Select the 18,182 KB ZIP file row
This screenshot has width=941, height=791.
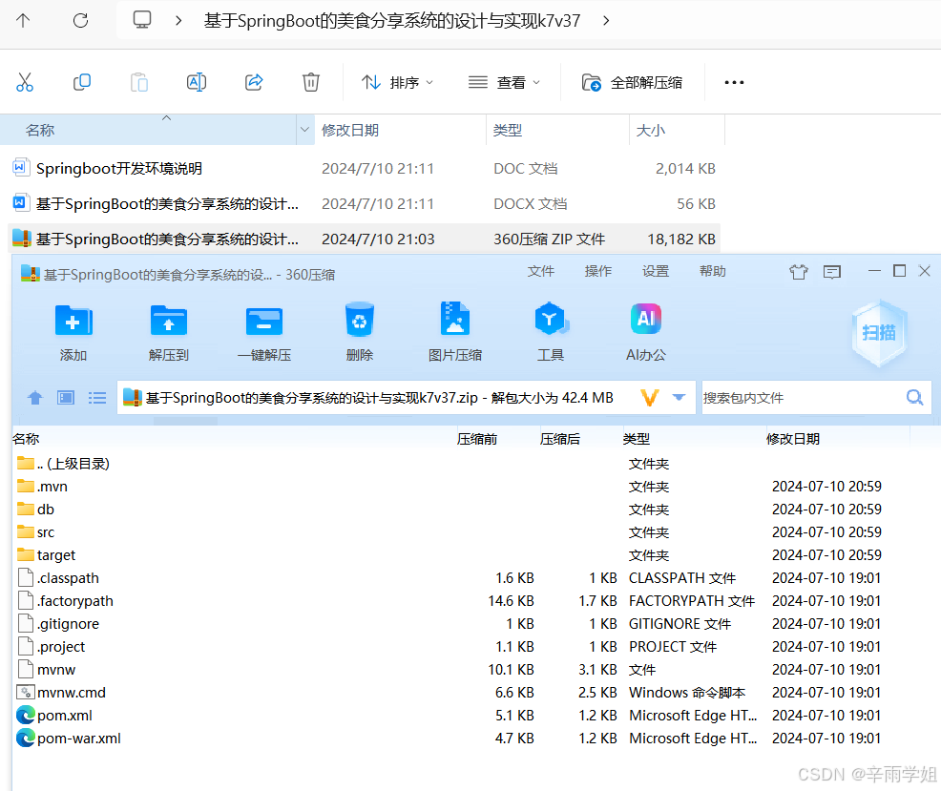(x=364, y=239)
